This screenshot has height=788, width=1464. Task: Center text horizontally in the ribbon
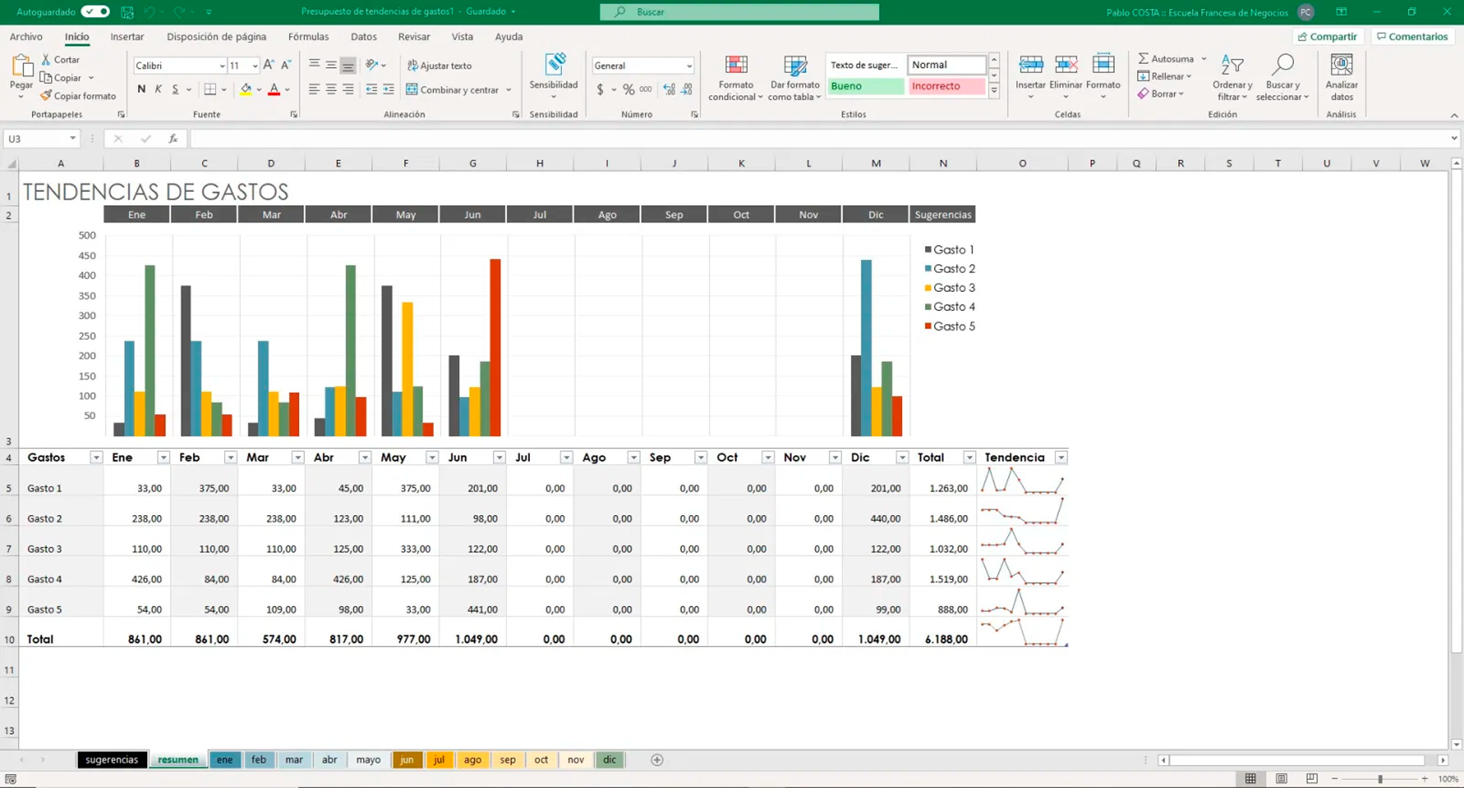[331, 89]
